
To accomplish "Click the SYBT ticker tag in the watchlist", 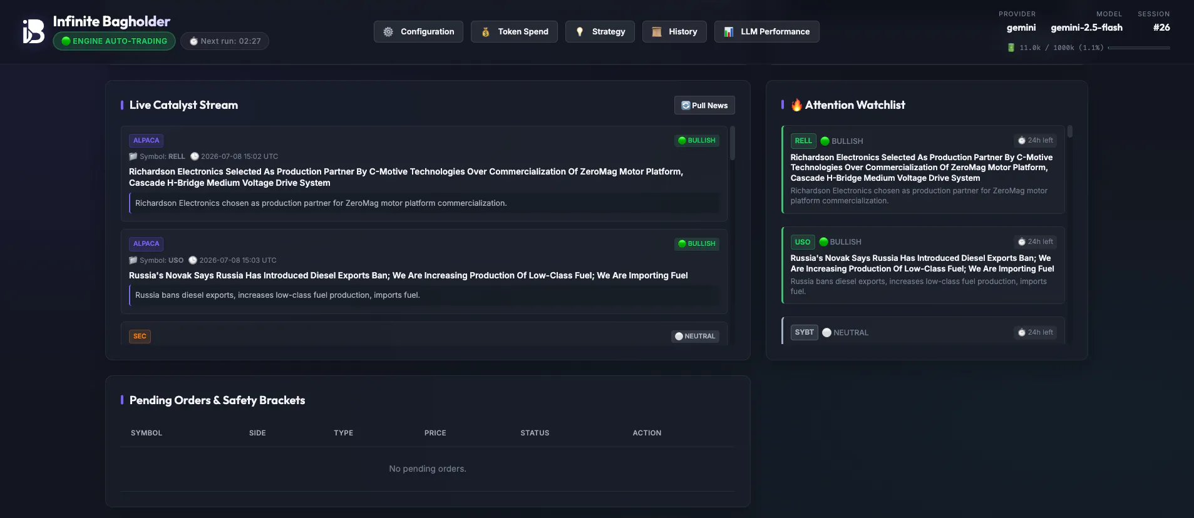I will click(x=805, y=333).
